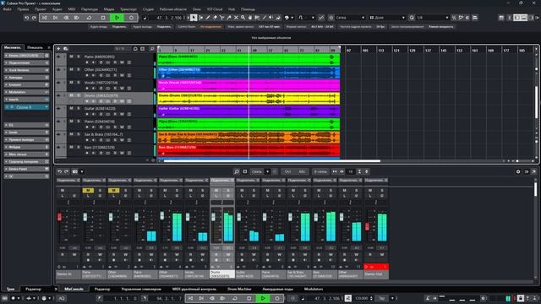Click Подключить next to Аудио входы
Viewport: 541px width, 304px height.
[119, 26]
